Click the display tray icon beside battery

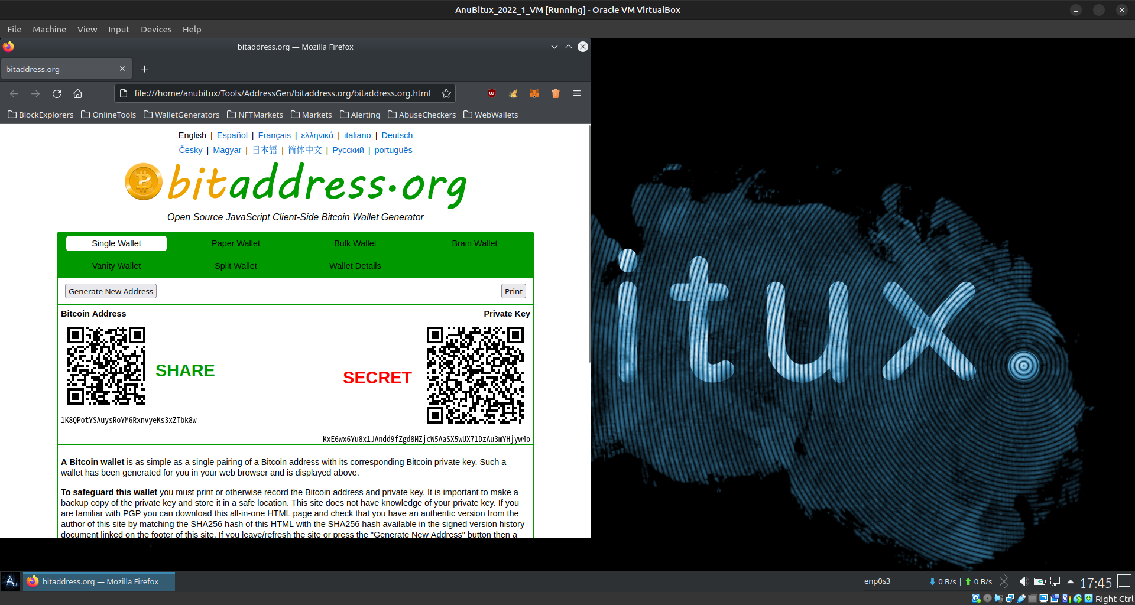click(1055, 581)
